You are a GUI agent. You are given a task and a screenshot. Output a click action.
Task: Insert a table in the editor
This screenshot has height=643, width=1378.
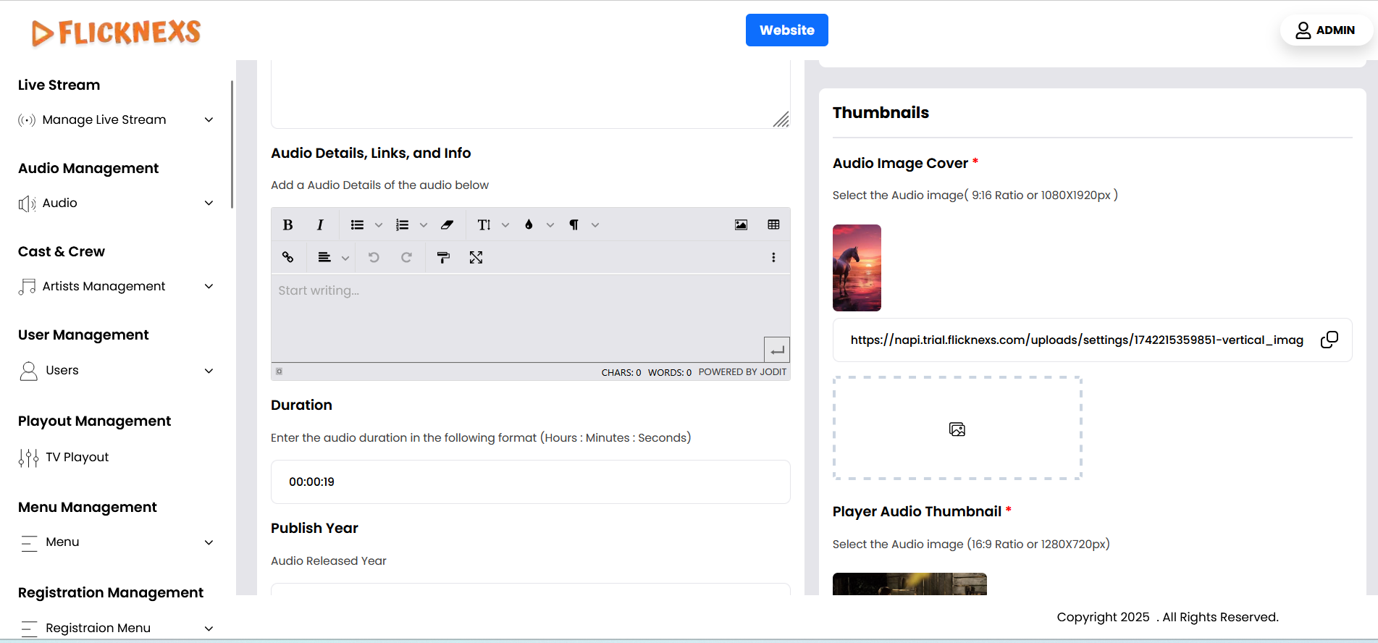(x=773, y=225)
